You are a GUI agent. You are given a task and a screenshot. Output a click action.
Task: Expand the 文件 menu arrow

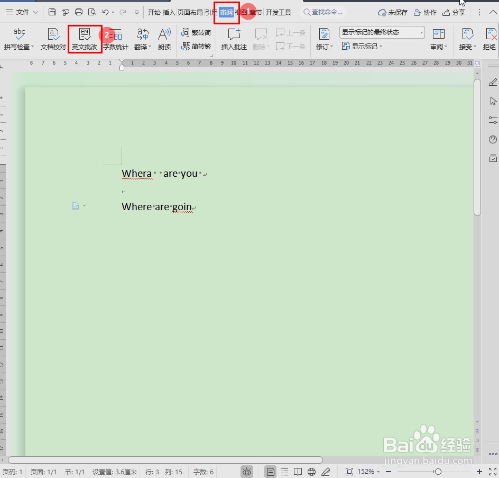(35, 12)
